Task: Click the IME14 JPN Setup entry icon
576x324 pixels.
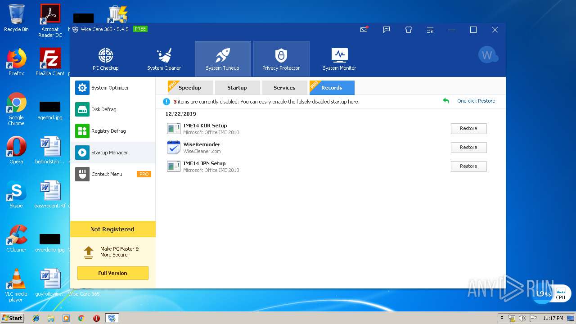Action: (x=174, y=166)
